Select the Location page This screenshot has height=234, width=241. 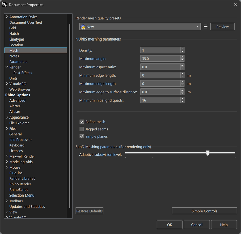coord(16,45)
